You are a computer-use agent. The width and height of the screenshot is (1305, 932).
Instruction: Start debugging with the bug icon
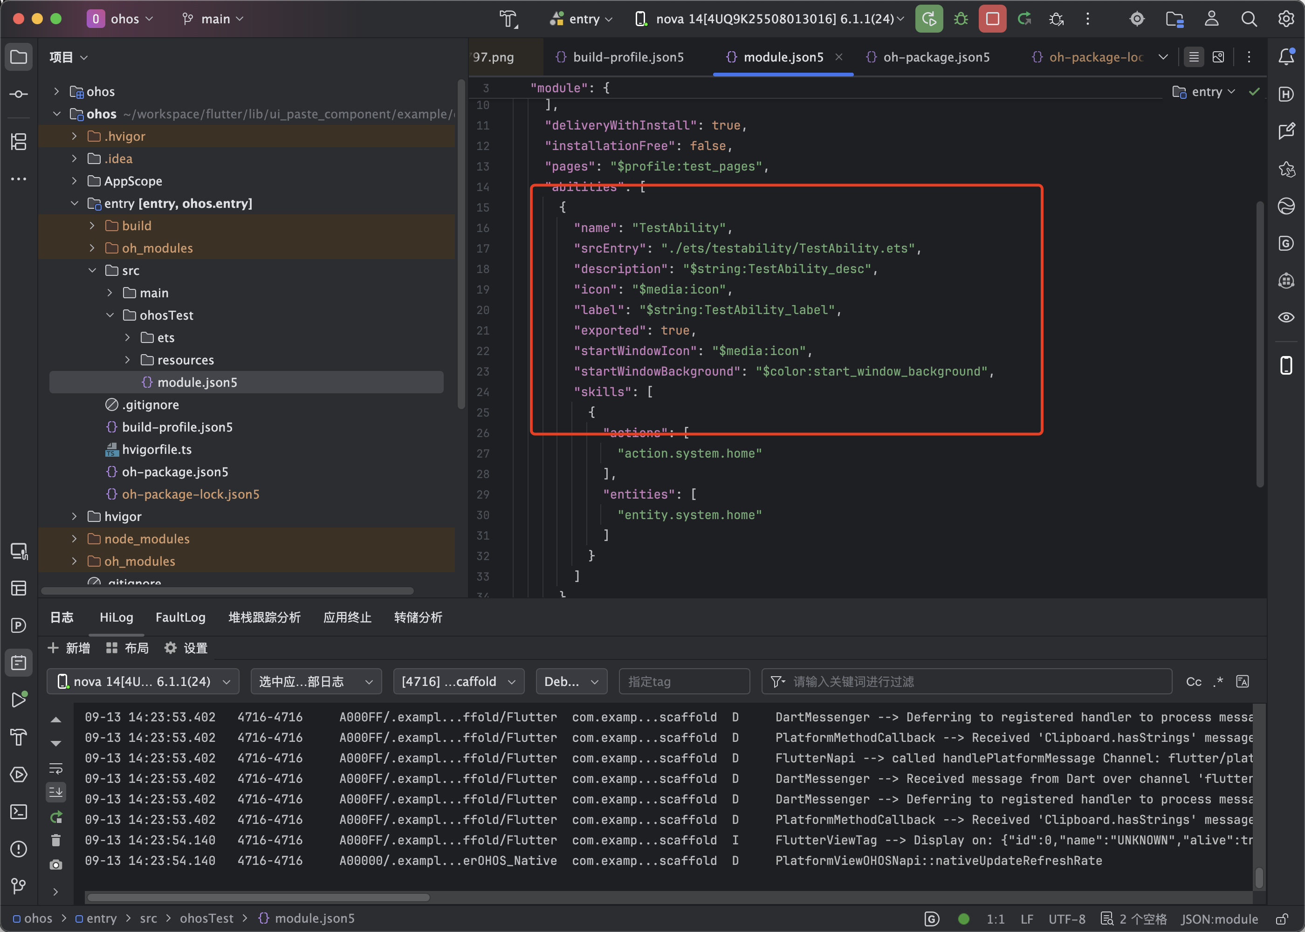[x=961, y=19]
